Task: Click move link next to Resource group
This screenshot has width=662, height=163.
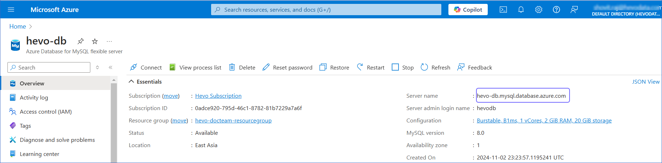Action: point(179,120)
